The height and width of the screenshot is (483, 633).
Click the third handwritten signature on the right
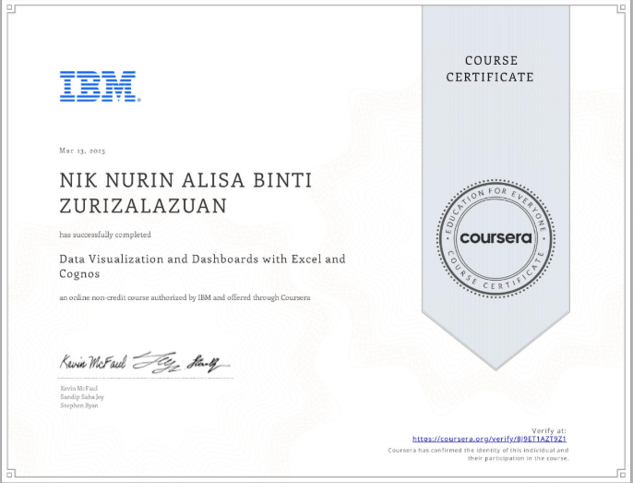pos(207,364)
